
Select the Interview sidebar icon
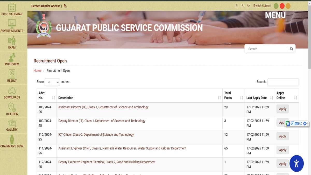[x=12, y=57]
